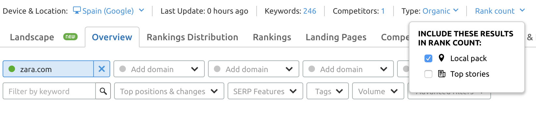Enable the Top stories checkbox
536x124 pixels.
point(428,74)
